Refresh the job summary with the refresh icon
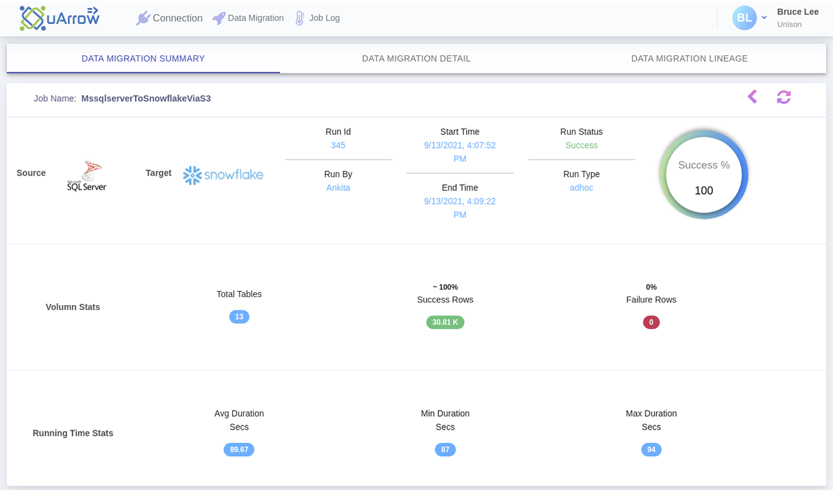This screenshot has height=490, width=833. (783, 97)
